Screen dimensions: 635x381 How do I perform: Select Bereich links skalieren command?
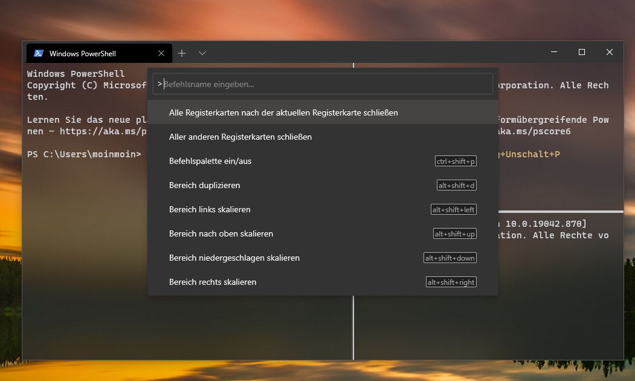point(323,209)
